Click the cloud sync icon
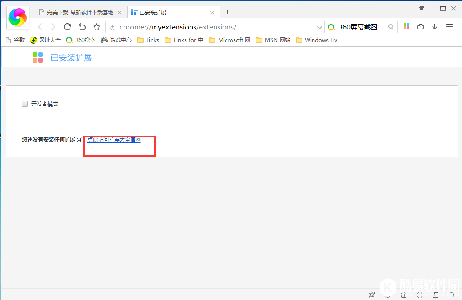Image resolution: width=462 pixels, height=300 pixels. (420, 27)
